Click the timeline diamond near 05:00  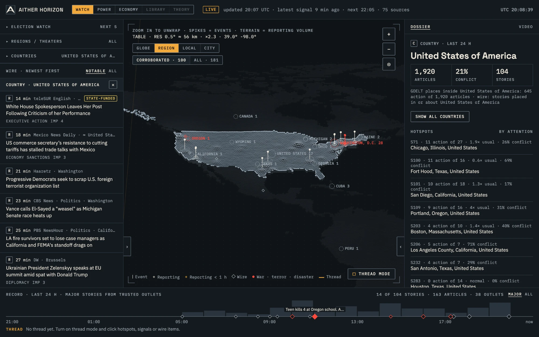(x=182, y=317)
